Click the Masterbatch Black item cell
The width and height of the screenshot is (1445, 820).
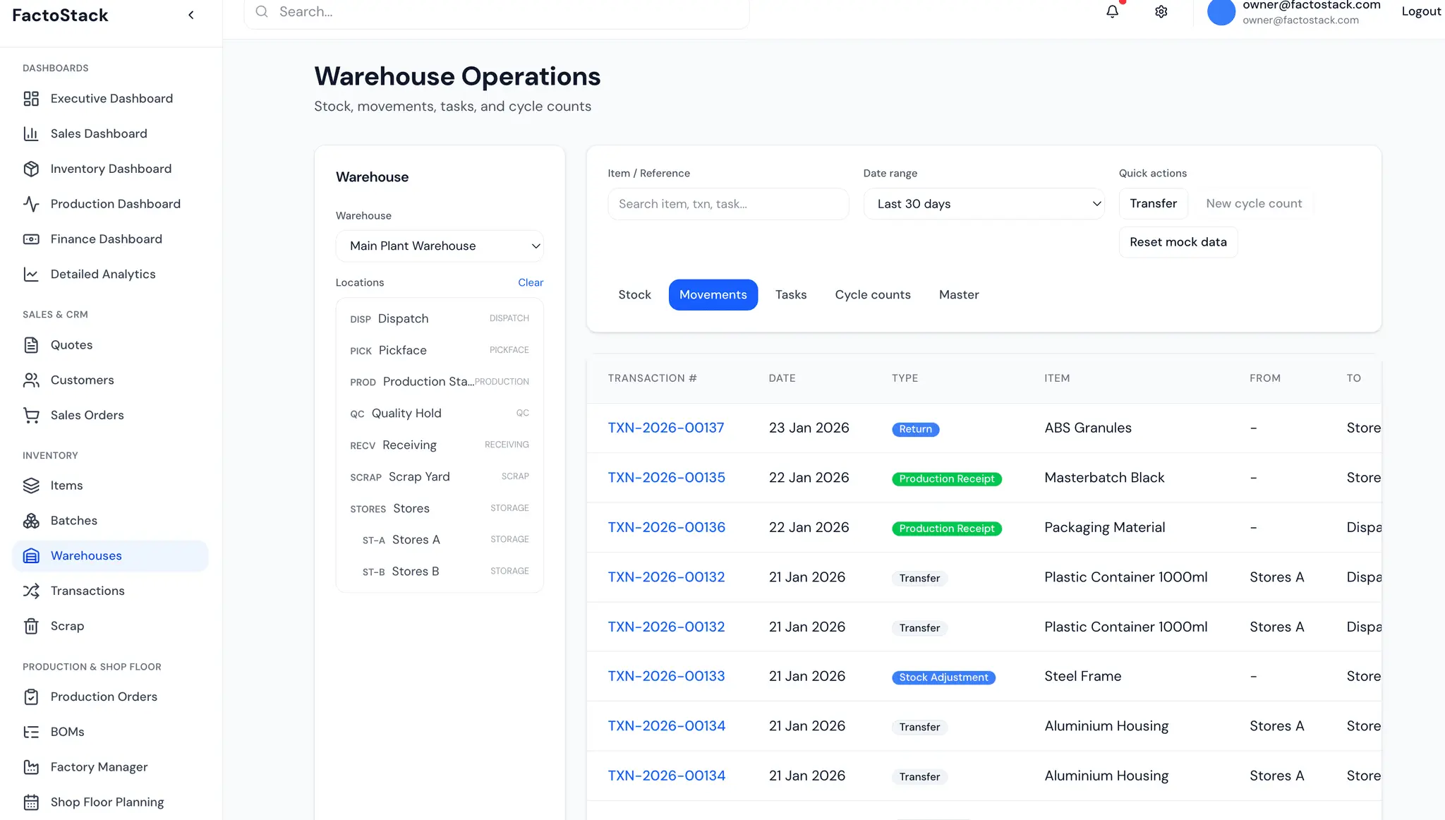click(x=1104, y=478)
